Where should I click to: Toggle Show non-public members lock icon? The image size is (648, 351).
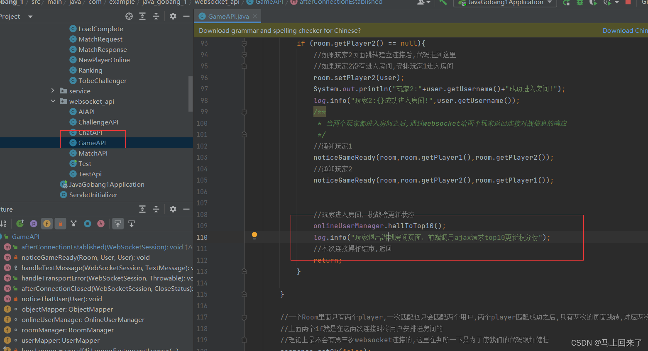[x=60, y=224]
